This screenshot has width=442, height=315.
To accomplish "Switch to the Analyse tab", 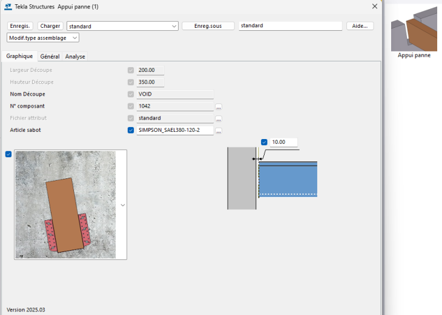I will (75, 56).
